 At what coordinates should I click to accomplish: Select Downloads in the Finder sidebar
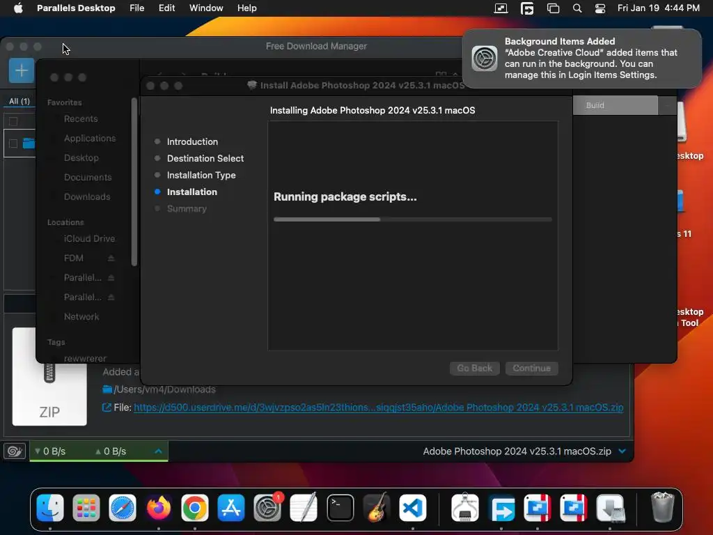(87, 197)
